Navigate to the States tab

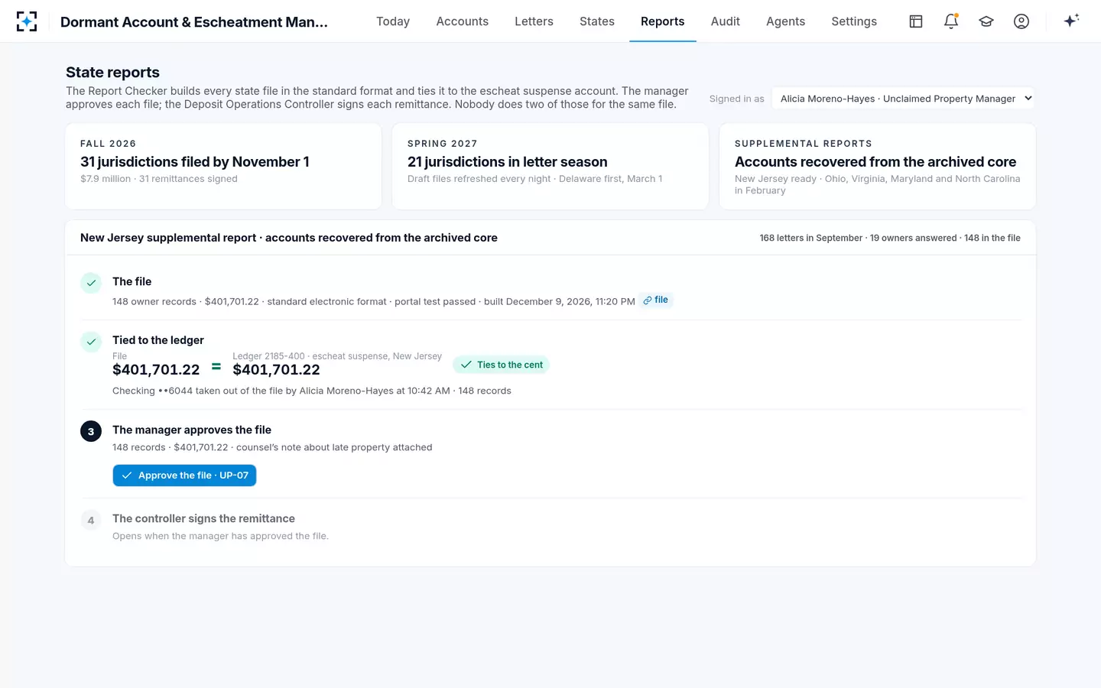[x=597, y=21]
